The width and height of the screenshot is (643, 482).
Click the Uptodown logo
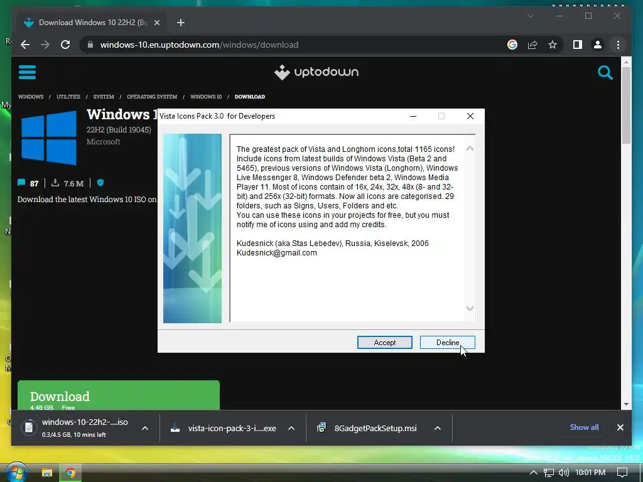click(x=316, y=73)
